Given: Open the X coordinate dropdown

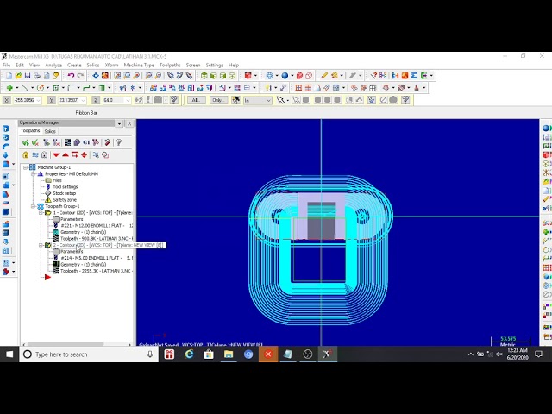Looking at the screenshot, I should pos(38,101).
